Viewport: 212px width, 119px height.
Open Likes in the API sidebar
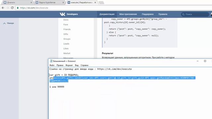pyautogui.click(x=66, y=49)
